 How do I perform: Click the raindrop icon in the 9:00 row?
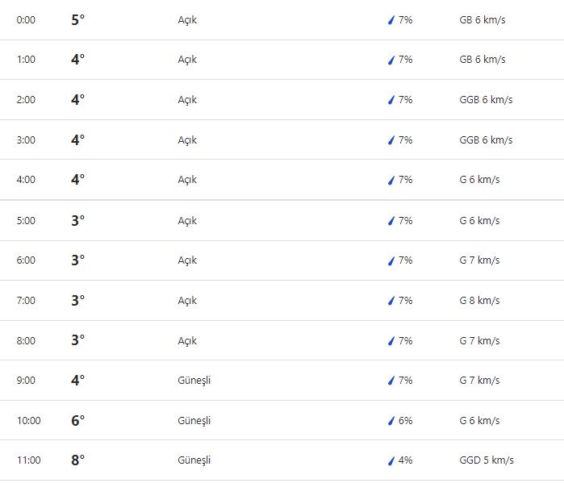391,381
